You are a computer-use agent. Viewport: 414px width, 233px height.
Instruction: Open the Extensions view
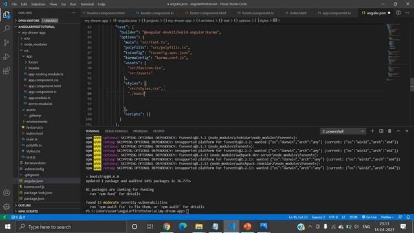tap(6, 71)
